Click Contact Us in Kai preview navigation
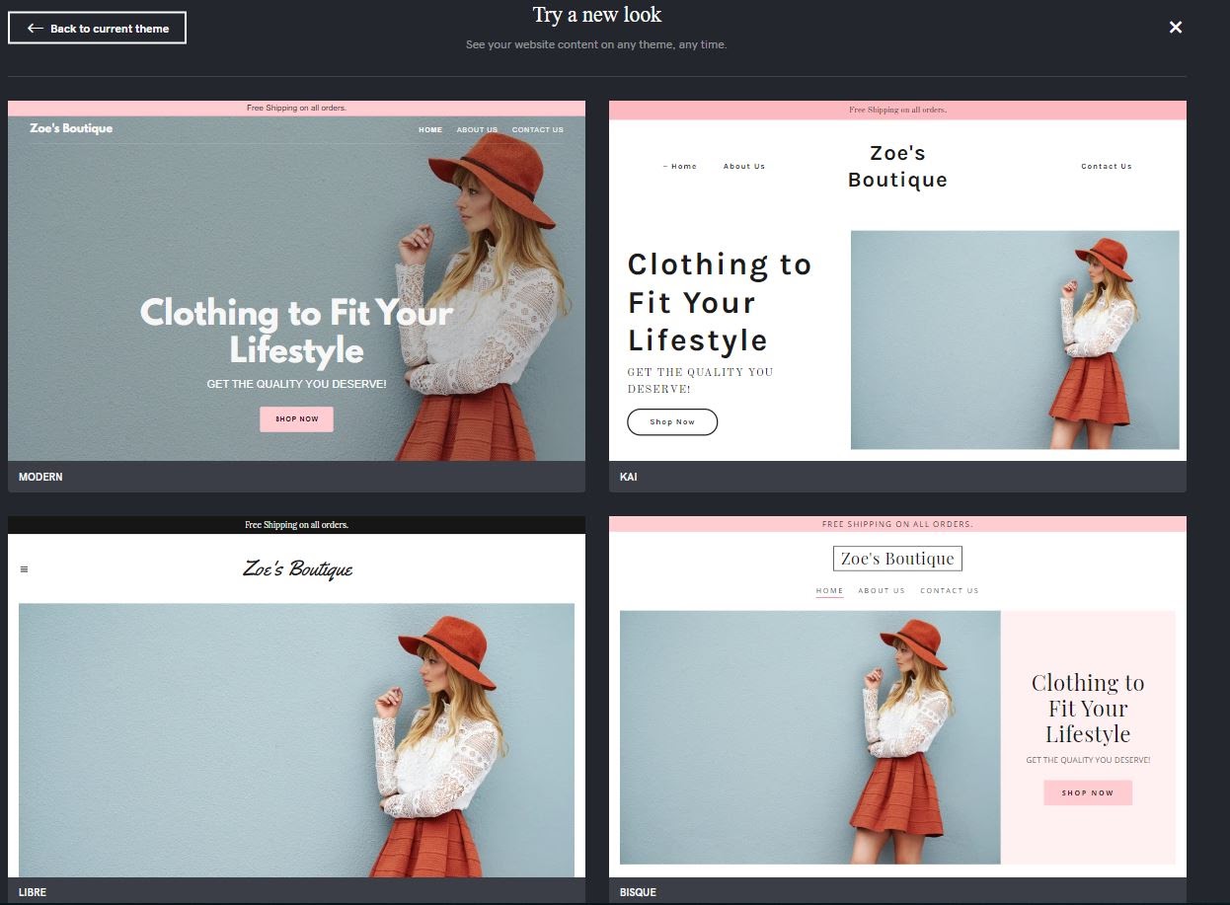 1107,167
